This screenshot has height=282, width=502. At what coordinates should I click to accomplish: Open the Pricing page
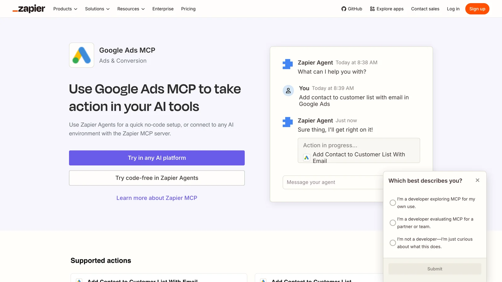tap(188, 9)
